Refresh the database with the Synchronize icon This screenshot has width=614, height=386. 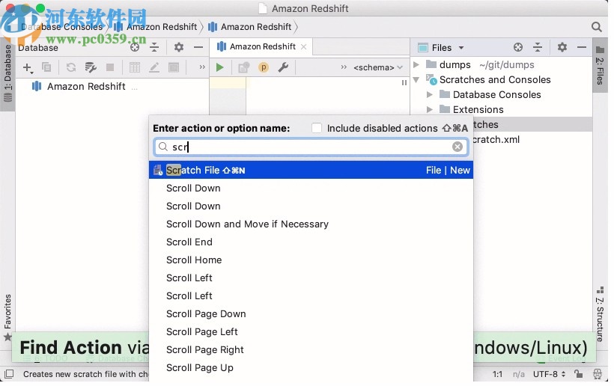pyautogui.click(x=71, y=67)
